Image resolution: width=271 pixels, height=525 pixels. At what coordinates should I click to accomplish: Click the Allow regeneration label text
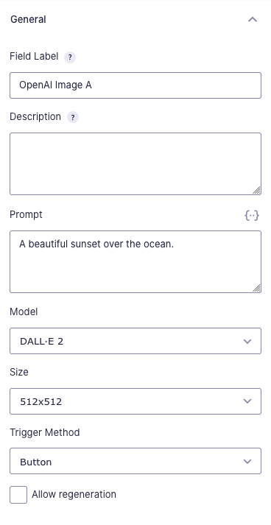[x=74, y=495]
